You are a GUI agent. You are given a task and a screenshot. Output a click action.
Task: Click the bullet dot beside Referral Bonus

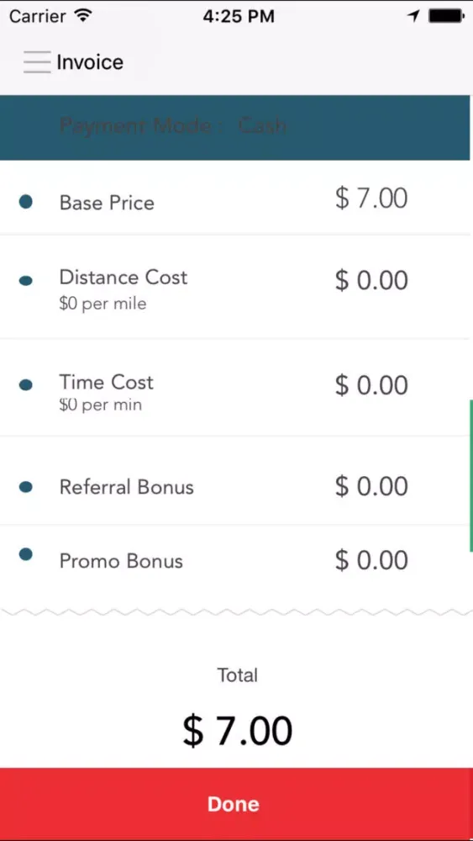click(x=26, y=486)
